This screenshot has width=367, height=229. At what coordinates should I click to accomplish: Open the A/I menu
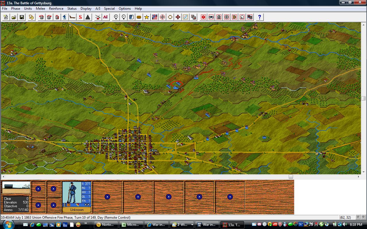pos(98,9)
